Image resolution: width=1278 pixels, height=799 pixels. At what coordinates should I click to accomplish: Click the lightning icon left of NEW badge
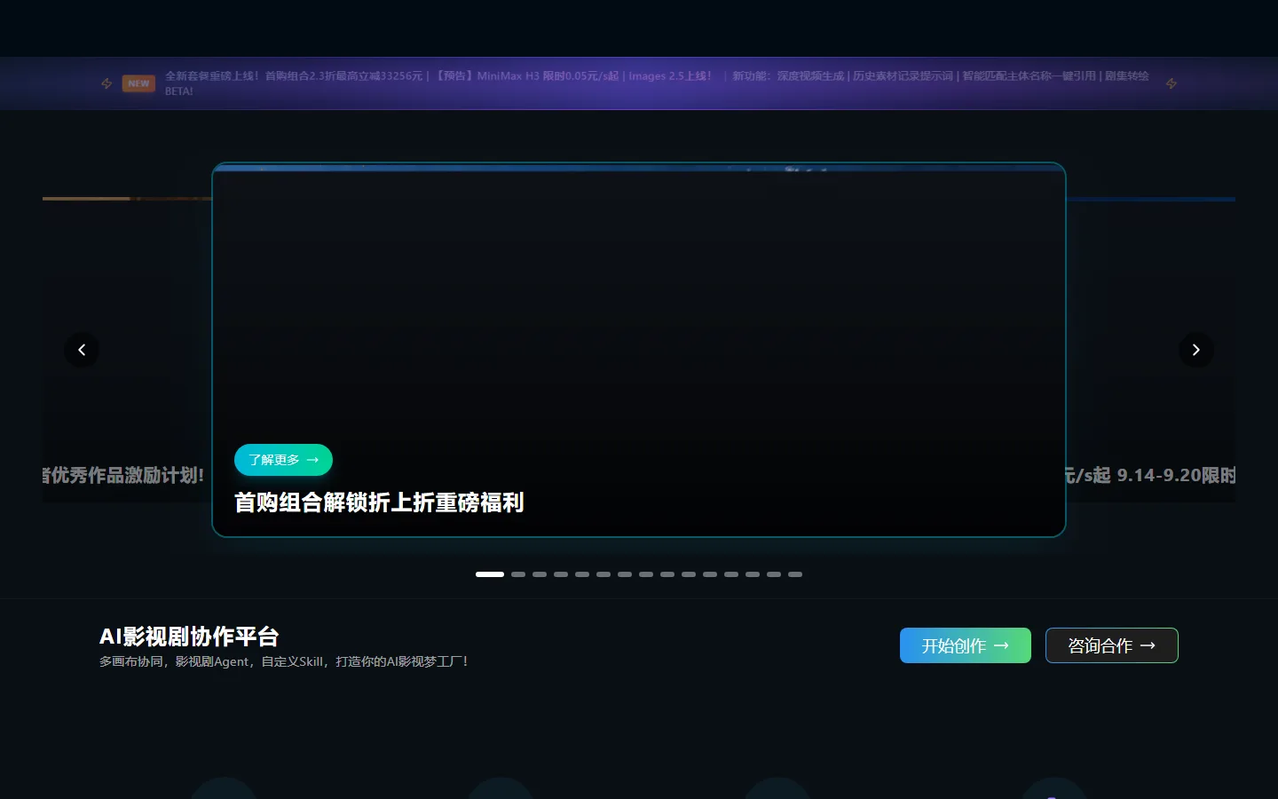point(106,83)
